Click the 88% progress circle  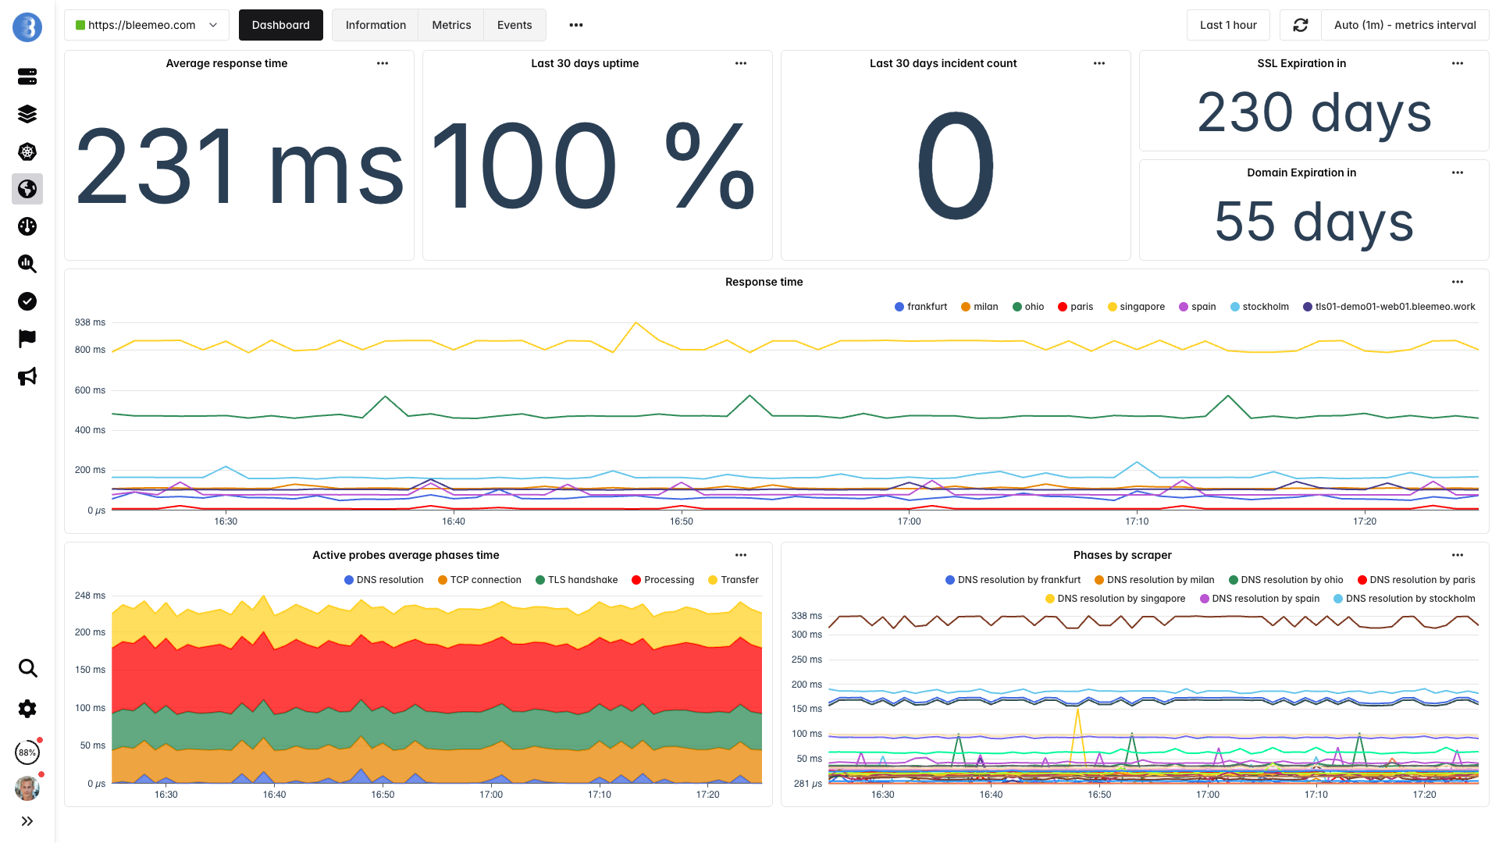point(27,752)
